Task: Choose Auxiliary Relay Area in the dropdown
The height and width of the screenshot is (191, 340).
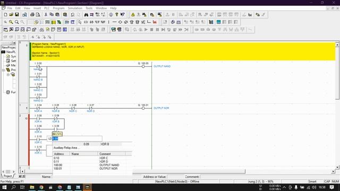Action: (x=66, y=147)
